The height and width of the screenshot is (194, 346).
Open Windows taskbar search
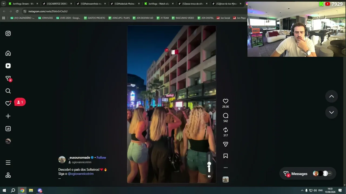[13, 190]
